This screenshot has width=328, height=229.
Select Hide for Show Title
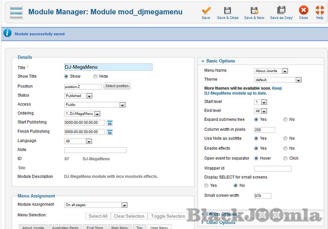(x=96, y=76)
